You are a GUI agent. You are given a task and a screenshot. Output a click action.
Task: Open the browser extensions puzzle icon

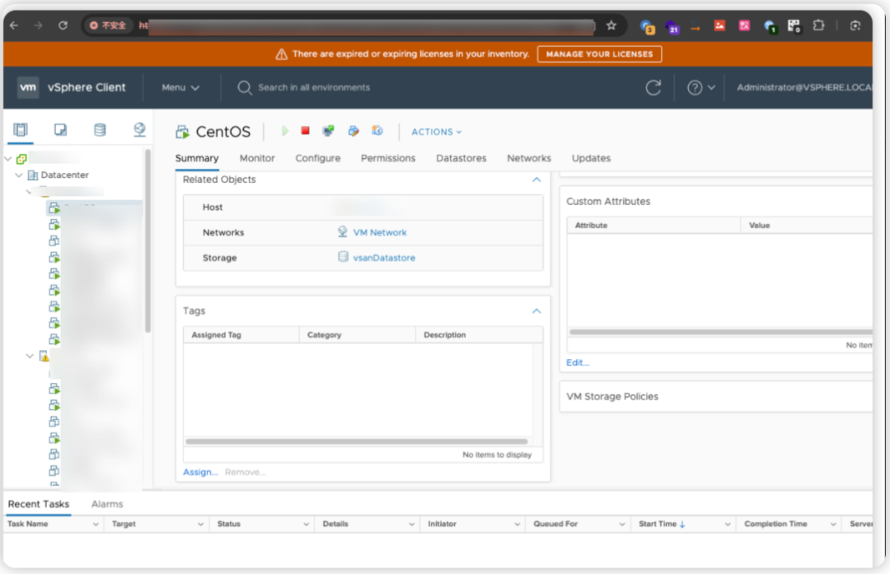coord(818,26)
